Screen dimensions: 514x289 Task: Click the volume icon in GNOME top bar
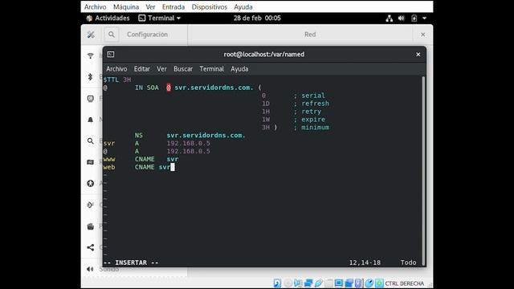402,18
